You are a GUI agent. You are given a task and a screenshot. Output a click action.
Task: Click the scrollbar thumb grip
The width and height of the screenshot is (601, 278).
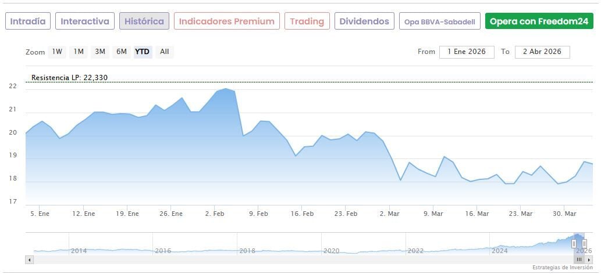click(x=579, y=260)
